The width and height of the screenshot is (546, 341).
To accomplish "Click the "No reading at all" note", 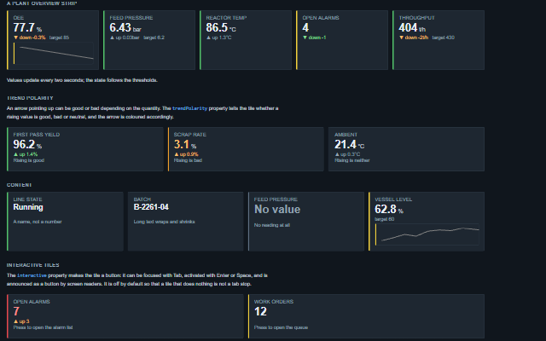I will click(x=272, y=225).
